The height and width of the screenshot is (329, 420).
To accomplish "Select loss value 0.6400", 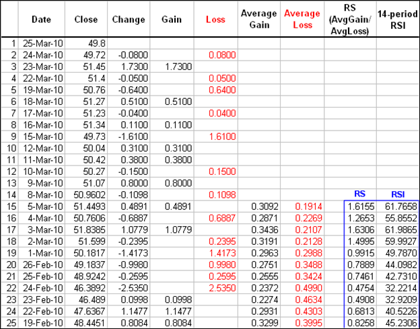I will point(223,89).
